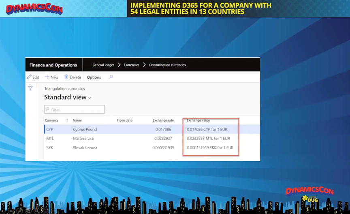The image size is (350, 214).
Task: Click the Currencies breadcrumb link
Action: tap(132, 65)
